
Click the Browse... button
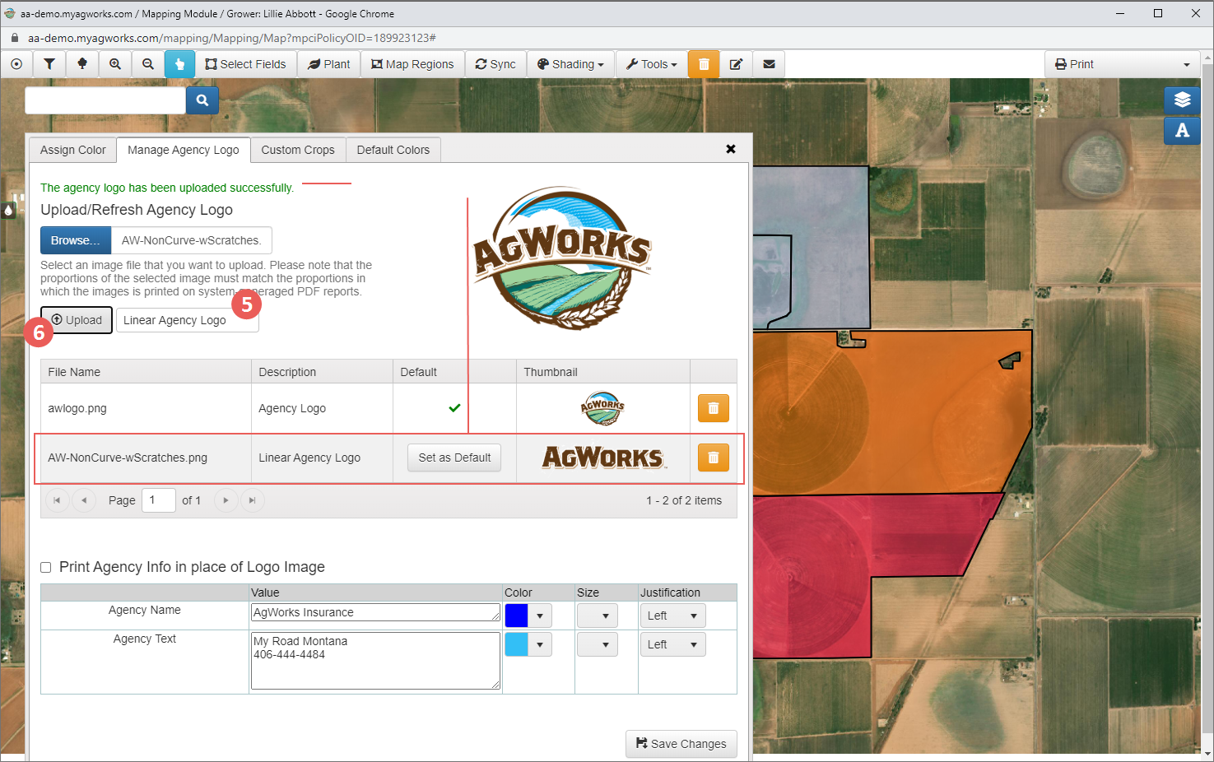click(x=76, y=240)
